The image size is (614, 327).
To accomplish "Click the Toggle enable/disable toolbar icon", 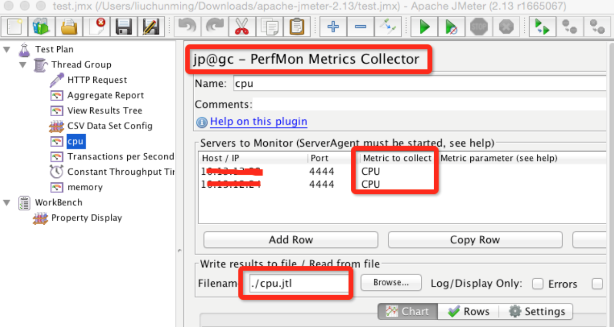I will (388, 27).
